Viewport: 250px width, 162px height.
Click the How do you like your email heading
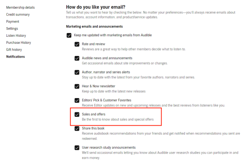pos(96,7)
